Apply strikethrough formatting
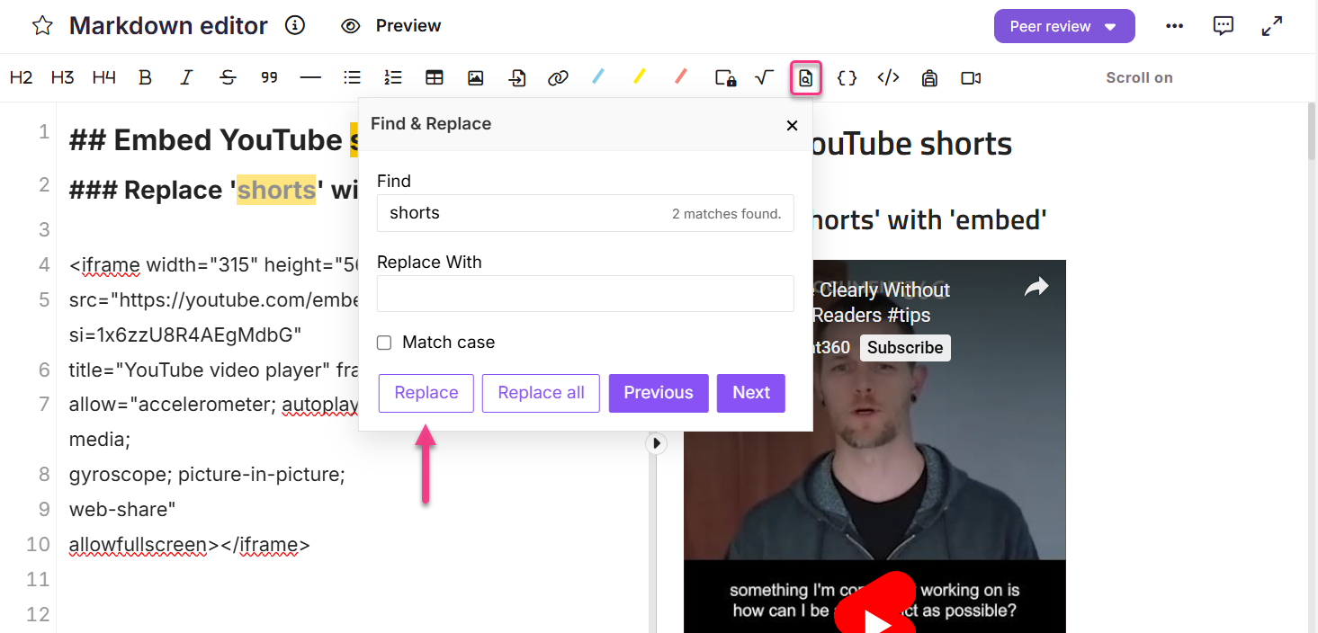The image size is (1318, 633). (228, 77)
